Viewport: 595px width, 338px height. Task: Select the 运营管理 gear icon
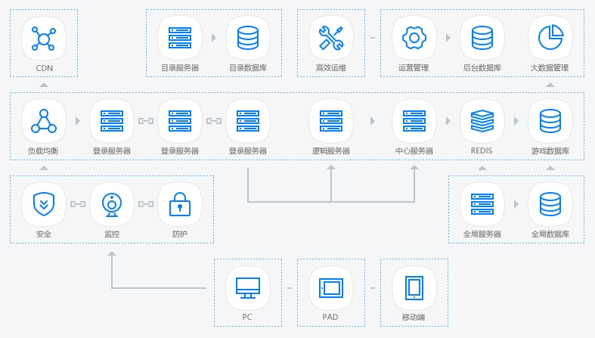(x=414, y=38)
